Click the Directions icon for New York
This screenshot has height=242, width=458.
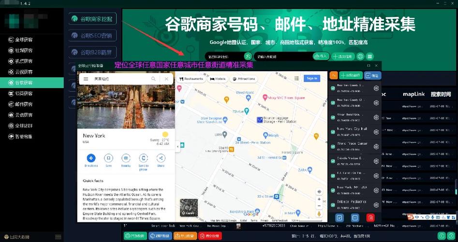click(x=91, y=158)
